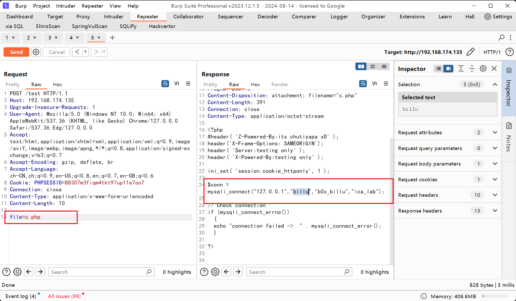516x301 pixels.
Task: Open Inspector settings gear
Action: click(x=483, y=69)
